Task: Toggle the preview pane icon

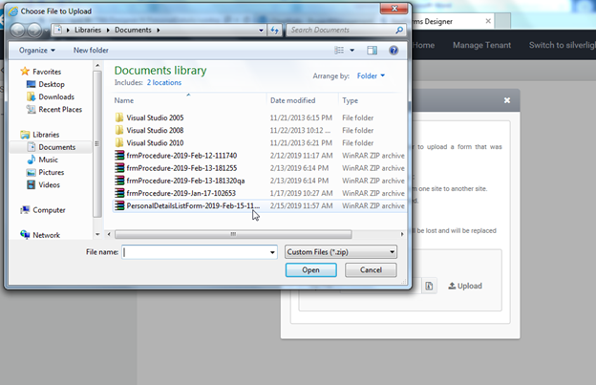Action: 372,50
